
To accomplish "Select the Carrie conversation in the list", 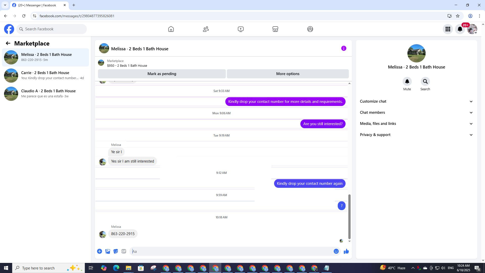I will coord(45,76).
